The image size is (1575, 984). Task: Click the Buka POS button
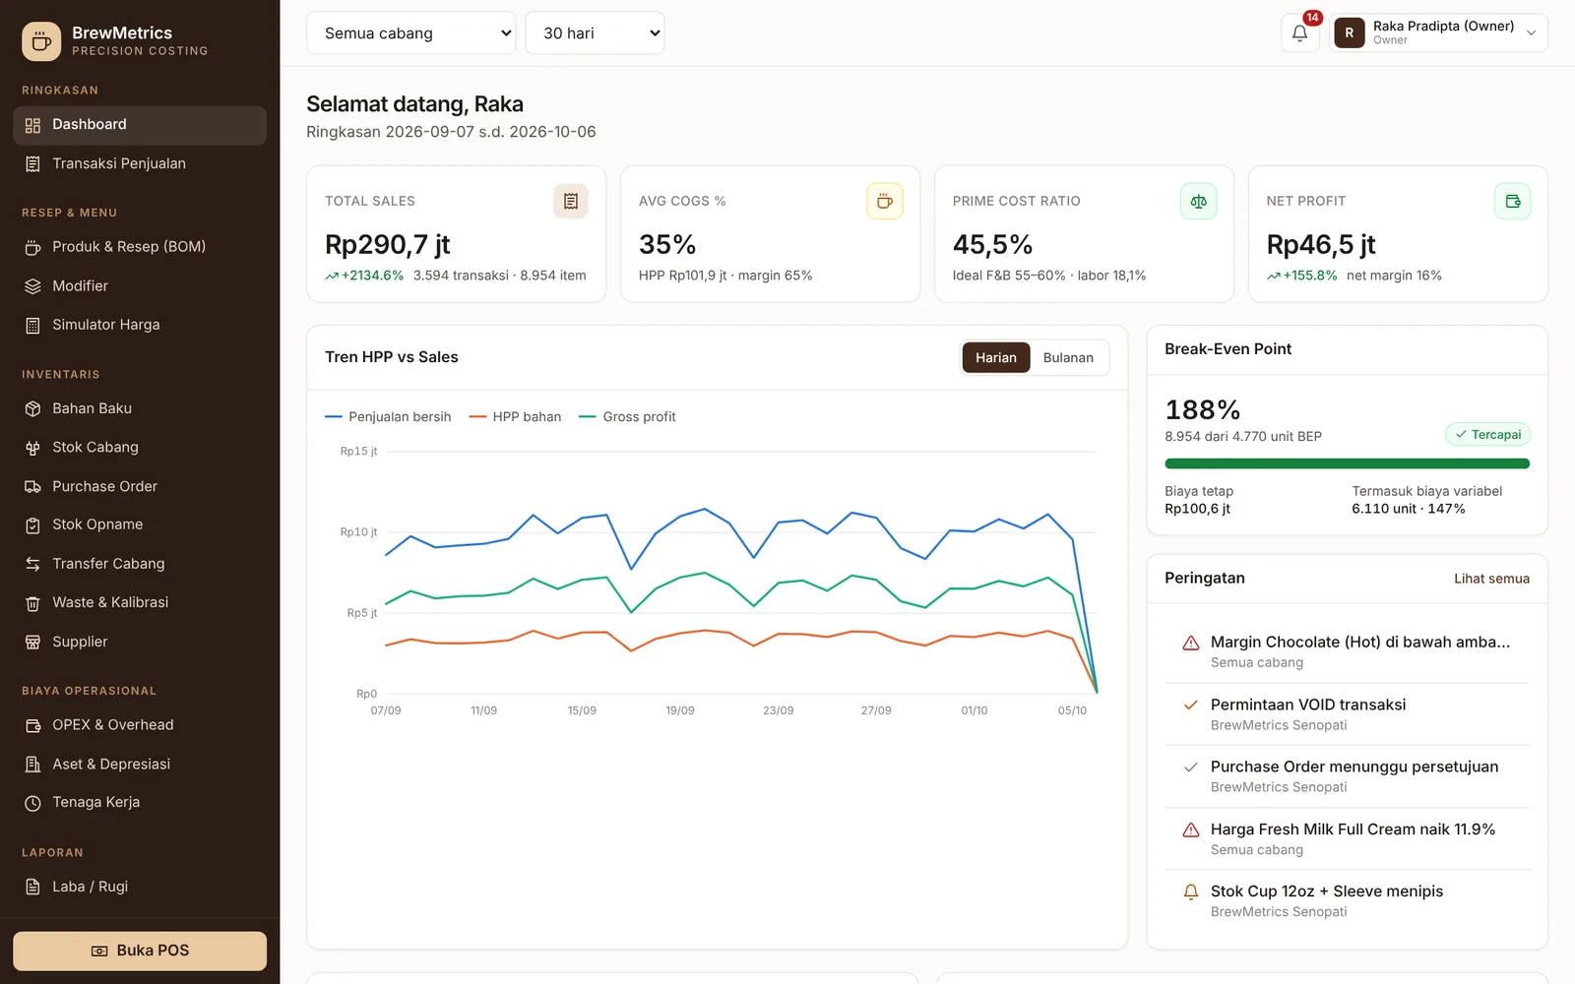pyautogui.click(x=140, y=951)
